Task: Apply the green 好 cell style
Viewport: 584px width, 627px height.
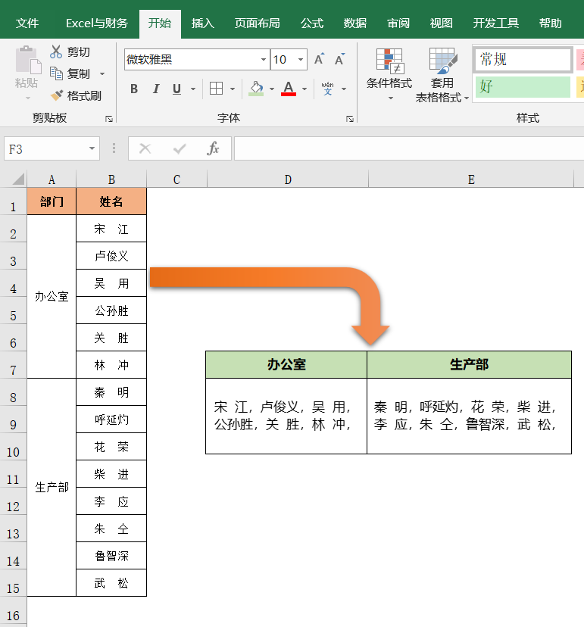Action: click(x=523, y=86)
